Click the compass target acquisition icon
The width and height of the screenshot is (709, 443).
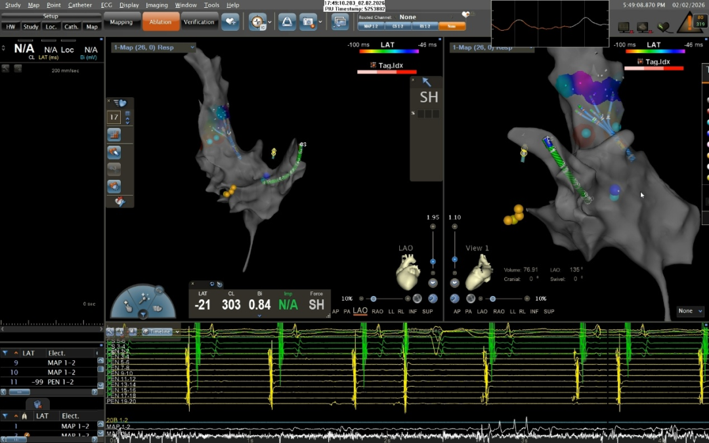[257, 22]
